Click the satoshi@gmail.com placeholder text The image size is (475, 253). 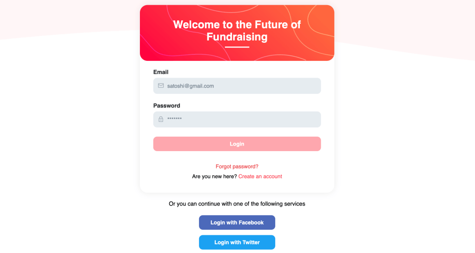click(191, 86)
